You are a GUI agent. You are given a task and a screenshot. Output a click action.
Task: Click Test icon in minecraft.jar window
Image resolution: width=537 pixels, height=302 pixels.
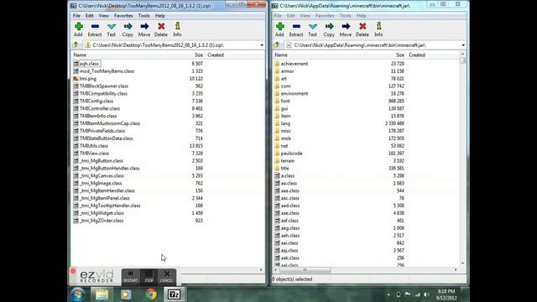313,26
